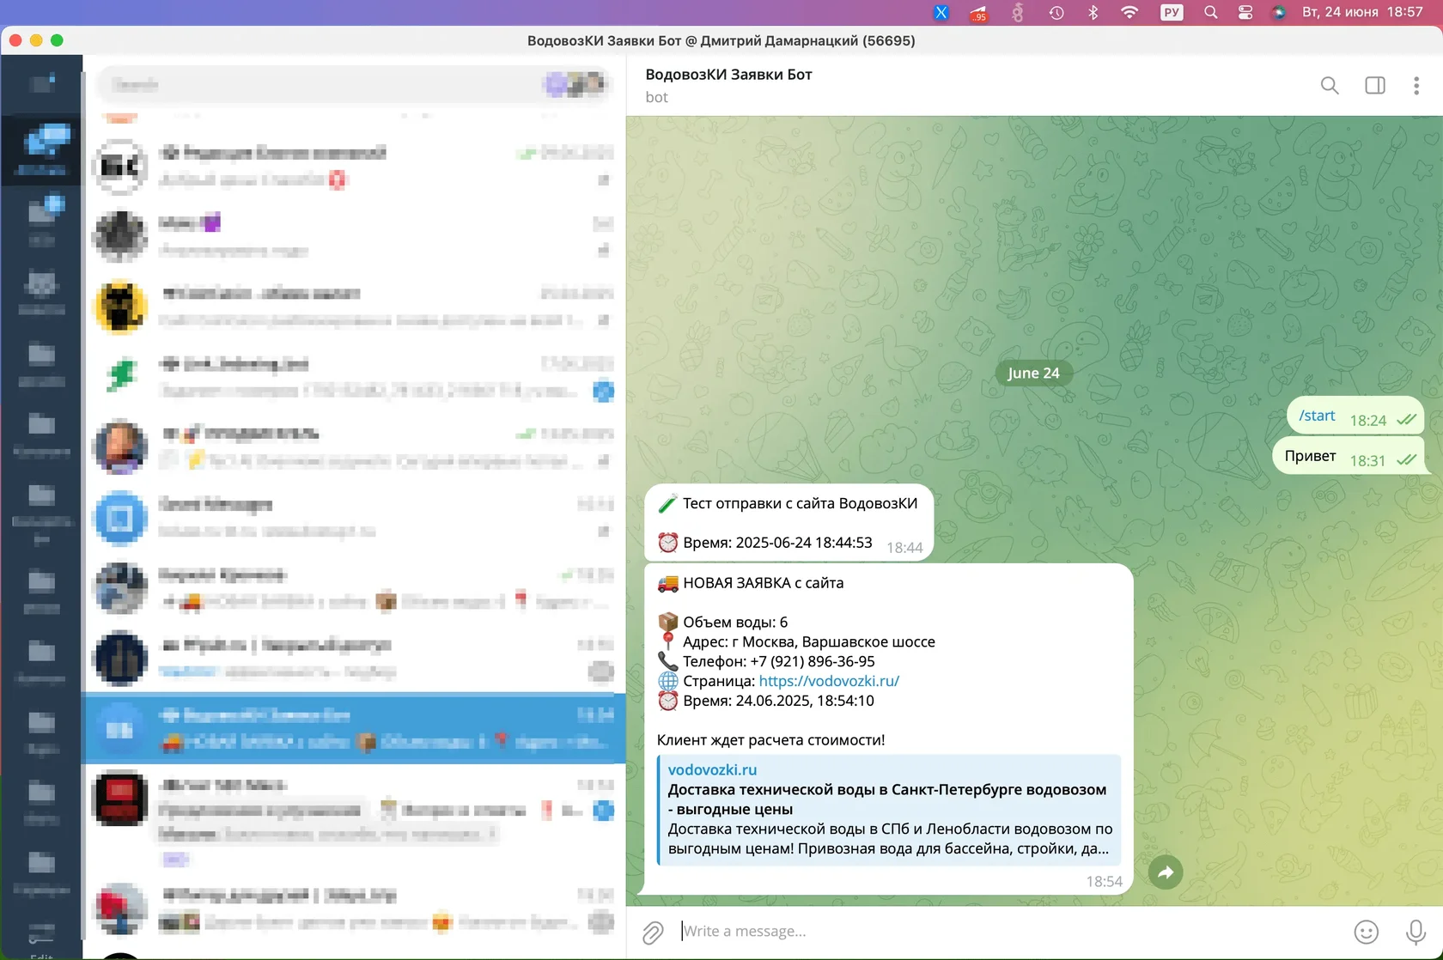Viewport: 1443px width, 960px height.
Task: Click the 'Адрес: г Москва, Варшавское шоссе' line
Action: click(809, 642)
